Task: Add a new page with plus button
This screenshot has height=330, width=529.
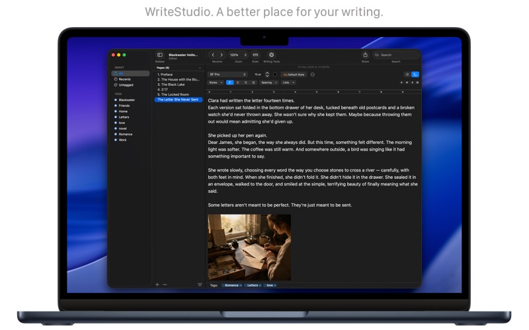Action: [157, 284]
